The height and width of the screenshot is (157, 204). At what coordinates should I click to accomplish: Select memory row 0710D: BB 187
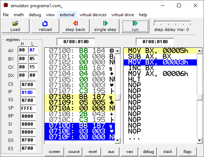coord(80,126)
